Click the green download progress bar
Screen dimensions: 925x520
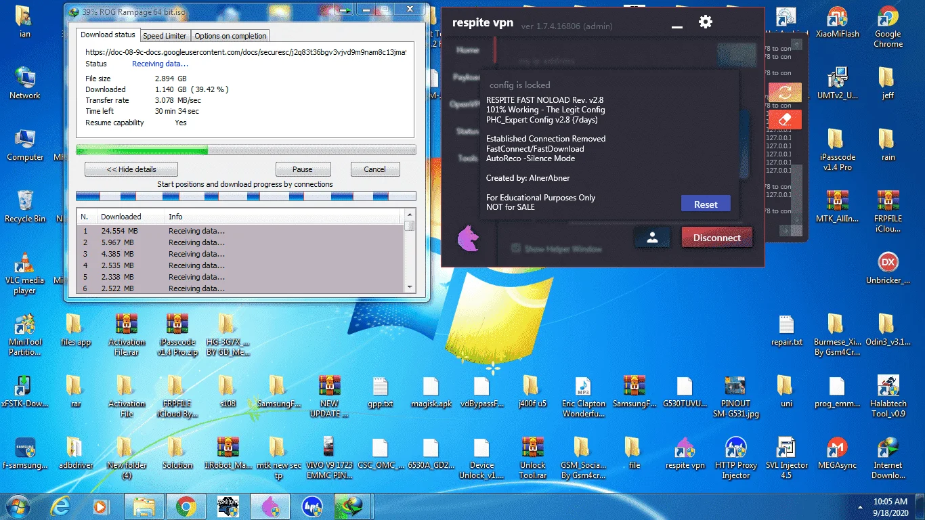click(x=246, y=150)
